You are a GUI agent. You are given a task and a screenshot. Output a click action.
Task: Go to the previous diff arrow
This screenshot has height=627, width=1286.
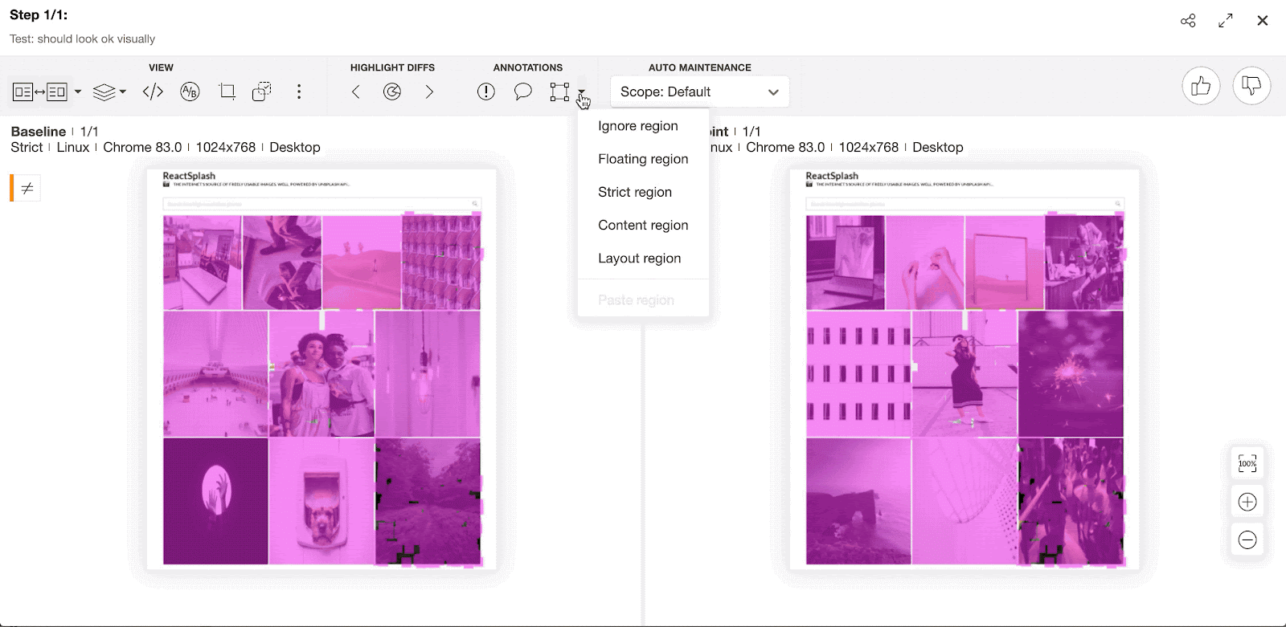coord(355,92)
